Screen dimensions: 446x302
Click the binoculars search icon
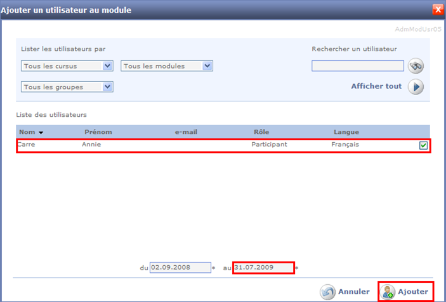tap(416, 66)
